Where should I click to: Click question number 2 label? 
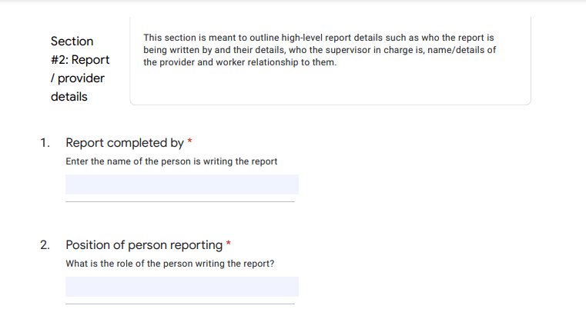point(45,245)
